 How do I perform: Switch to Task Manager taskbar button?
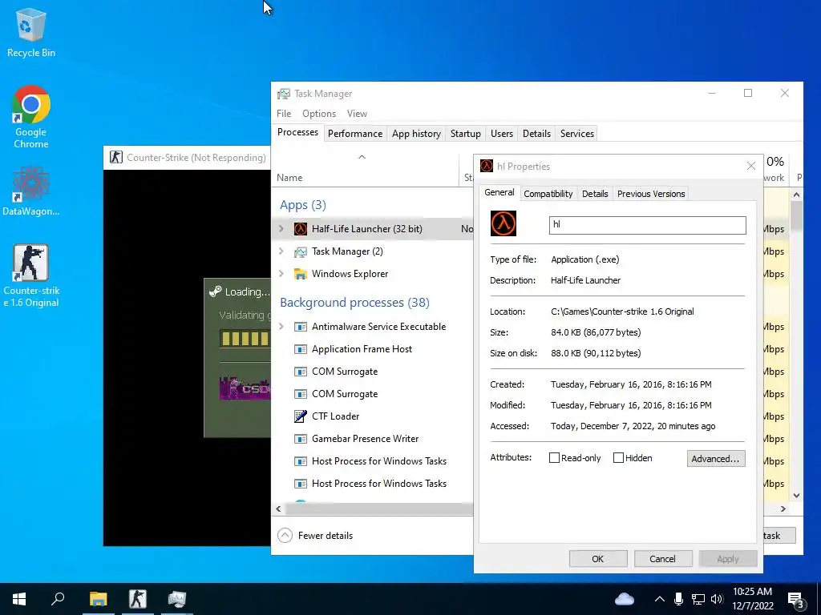(x=177, y=599)
